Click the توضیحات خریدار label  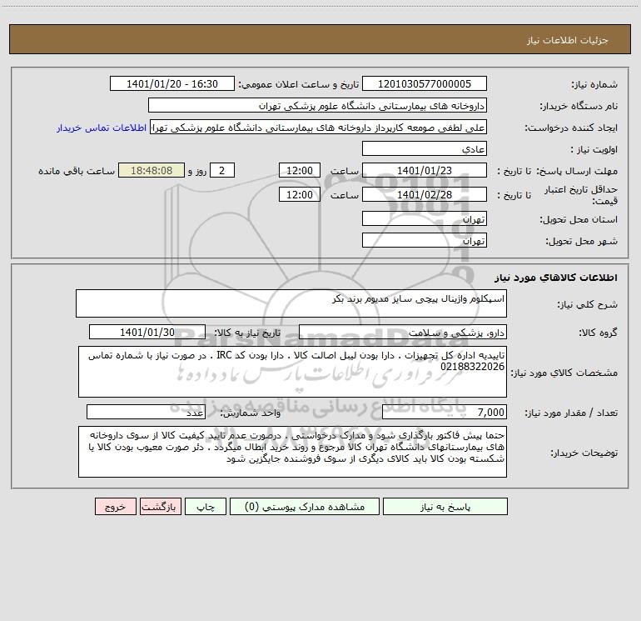[x=584, y=453]
